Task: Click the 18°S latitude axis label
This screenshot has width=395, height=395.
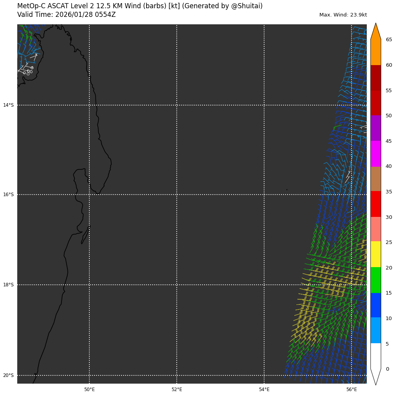Action: pyautogui.click(x=8, y=285)
